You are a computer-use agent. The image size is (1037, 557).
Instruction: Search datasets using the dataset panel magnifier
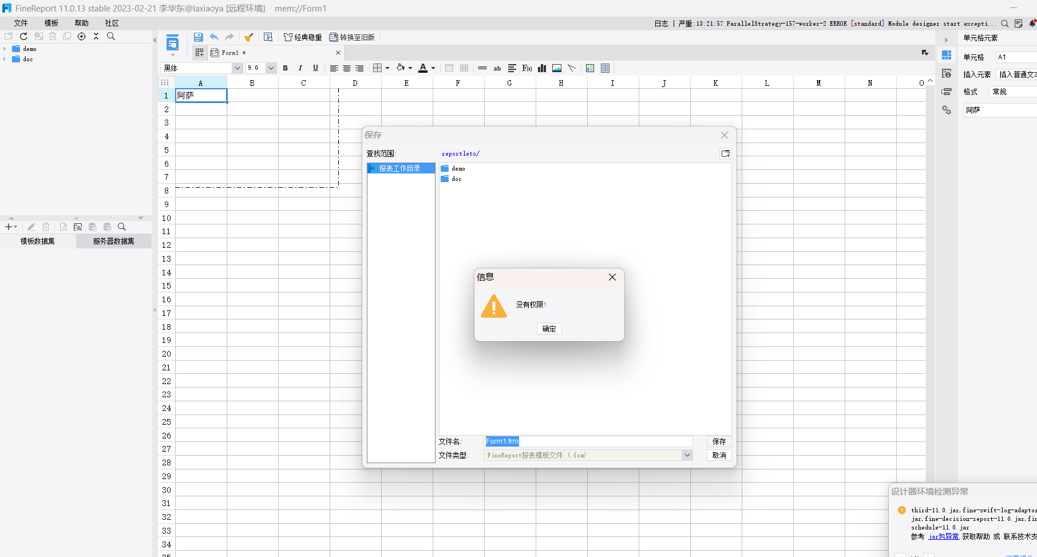pos(122,227)
